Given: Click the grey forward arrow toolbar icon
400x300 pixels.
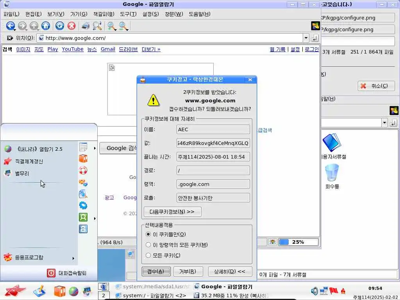Looking at the screenshot, I should point(22,26).
